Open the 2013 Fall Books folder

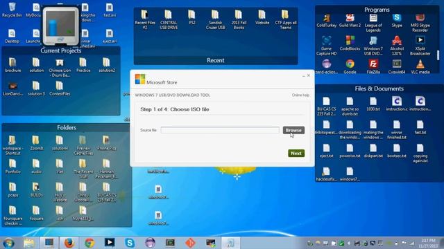239,20
